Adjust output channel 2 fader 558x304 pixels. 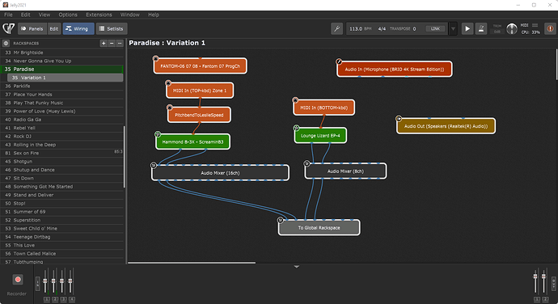[x=543, y=277]
